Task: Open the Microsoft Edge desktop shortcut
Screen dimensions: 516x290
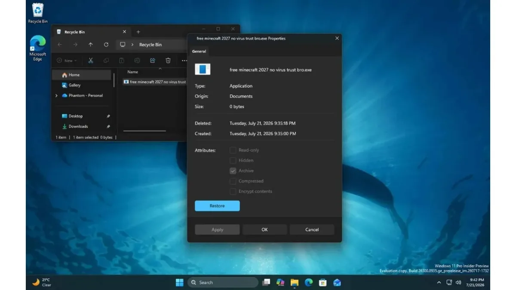Action: [38, 48]
